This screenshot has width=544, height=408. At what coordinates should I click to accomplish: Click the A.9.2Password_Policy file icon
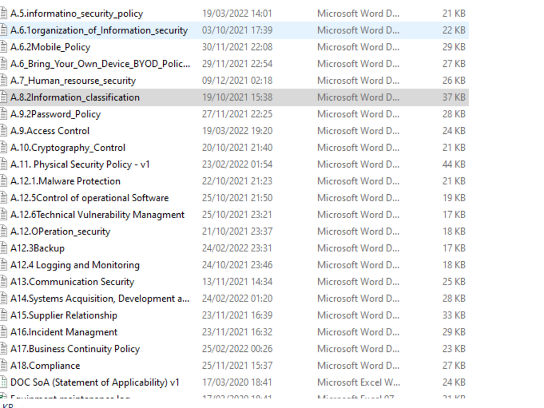click(3, 114)
